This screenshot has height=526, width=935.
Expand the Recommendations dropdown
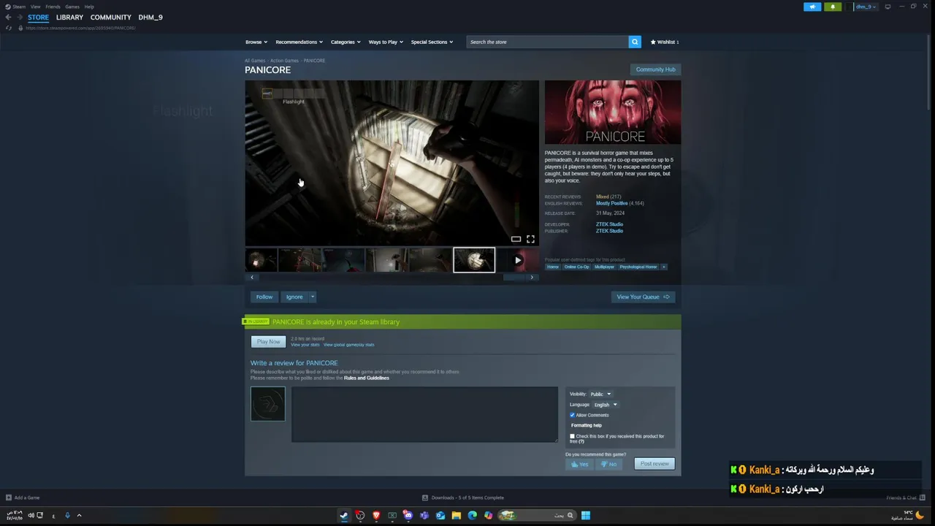299,42
